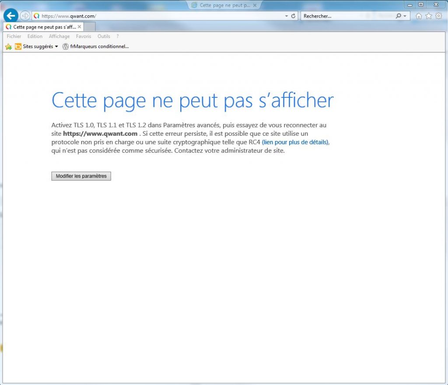Click the Forward navigation arrow
This screenshot has width=448, height=385.
25,16
